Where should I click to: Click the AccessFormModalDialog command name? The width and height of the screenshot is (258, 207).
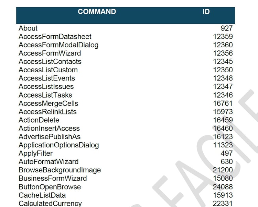click(x=58, y=45)
